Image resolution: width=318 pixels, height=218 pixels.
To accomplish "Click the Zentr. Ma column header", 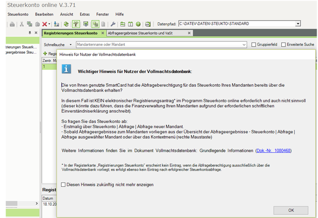I will click(49, 61).
